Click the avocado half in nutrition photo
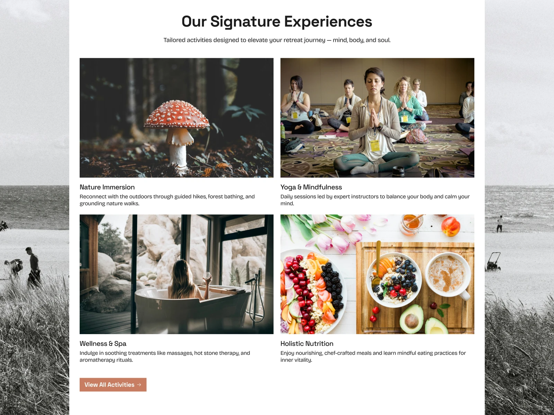 point(411,319)
